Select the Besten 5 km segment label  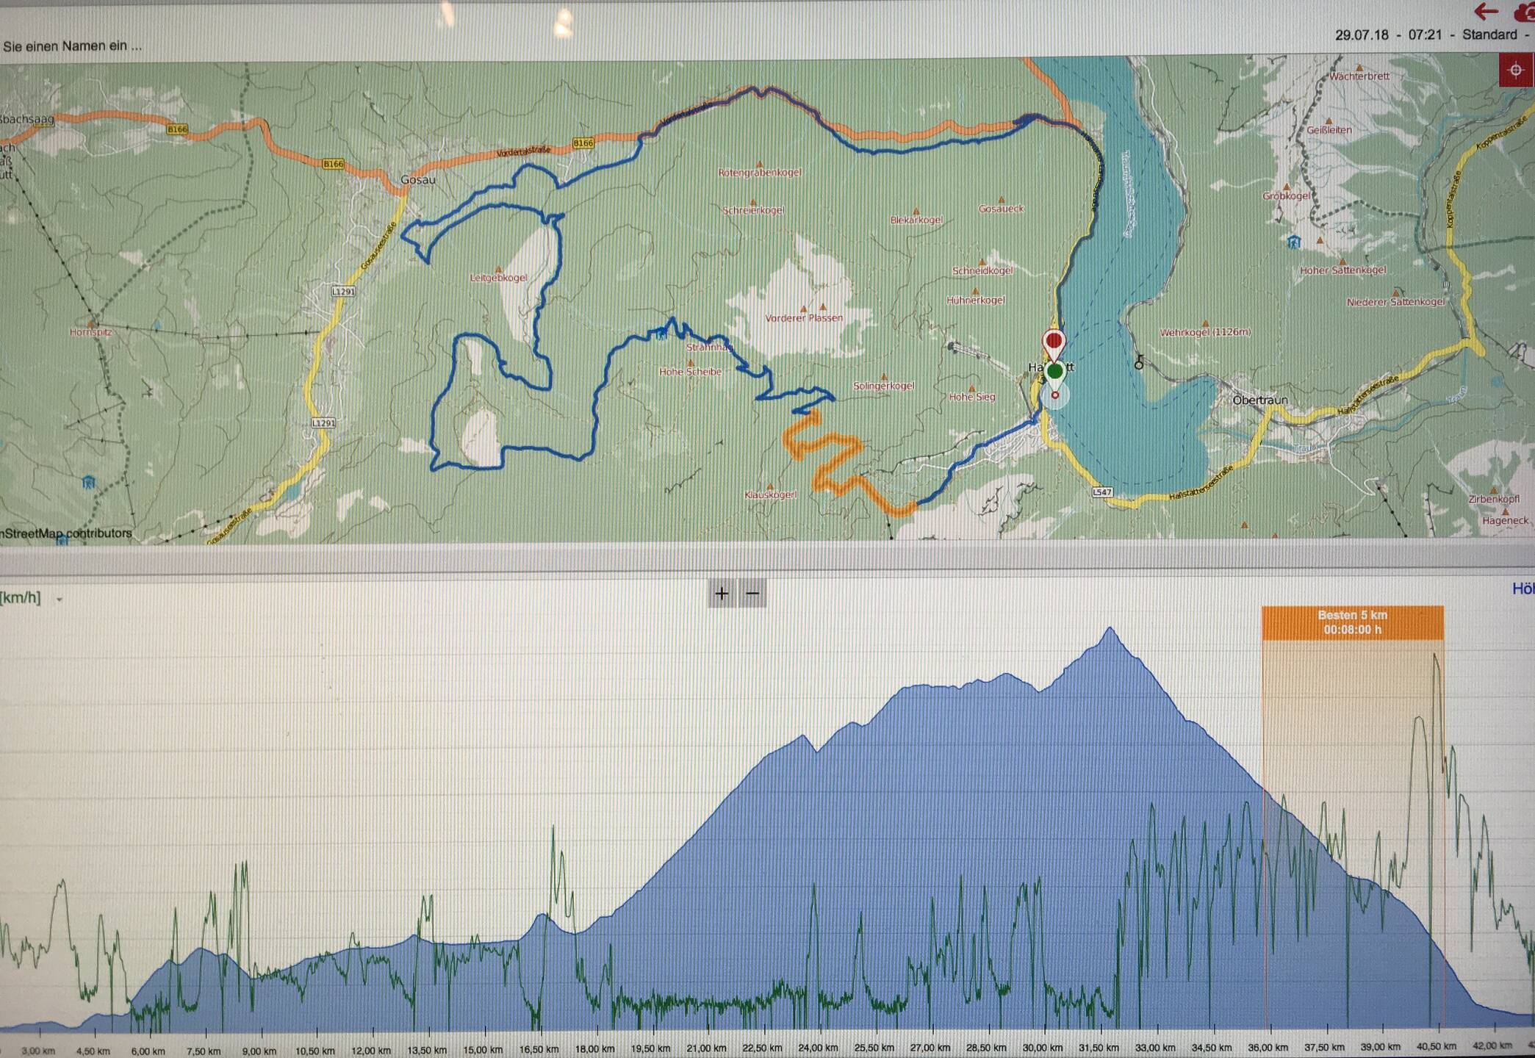click(x=1352, y=622)
